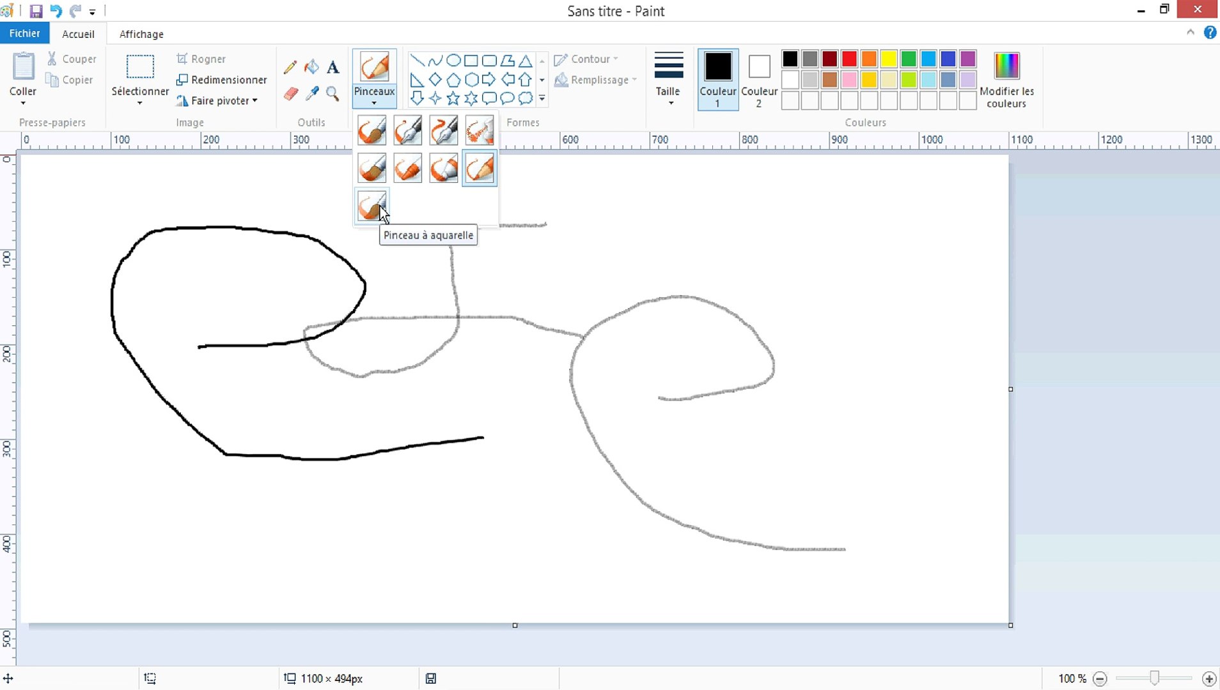Zoom out with the minus button
This screenshot has height=690, width=1220.
[x=1100, y=678]
